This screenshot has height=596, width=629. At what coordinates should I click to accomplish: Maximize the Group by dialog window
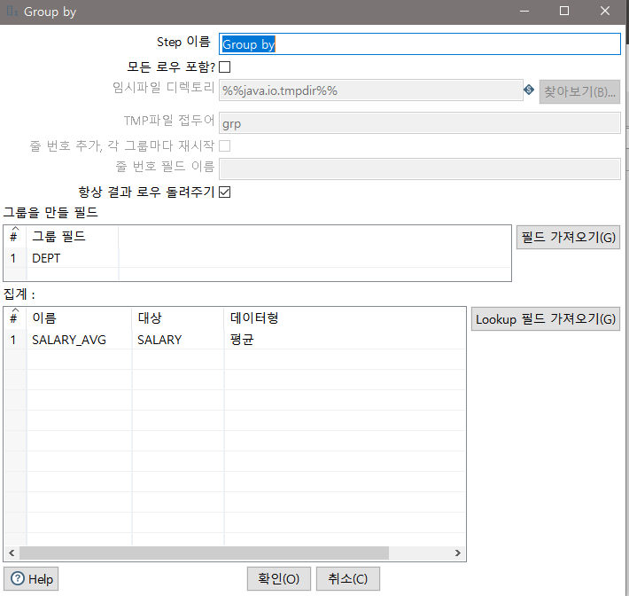[564, 12]
